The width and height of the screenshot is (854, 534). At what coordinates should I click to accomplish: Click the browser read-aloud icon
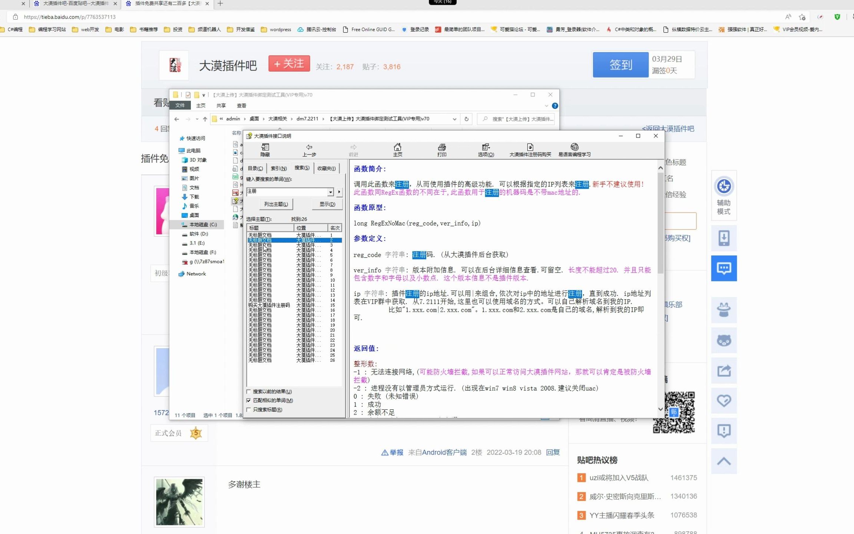[x=788, y=17]
